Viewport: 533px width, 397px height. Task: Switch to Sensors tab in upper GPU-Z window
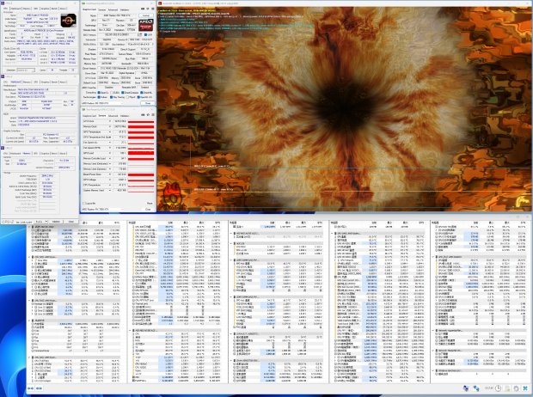point(102,9)
